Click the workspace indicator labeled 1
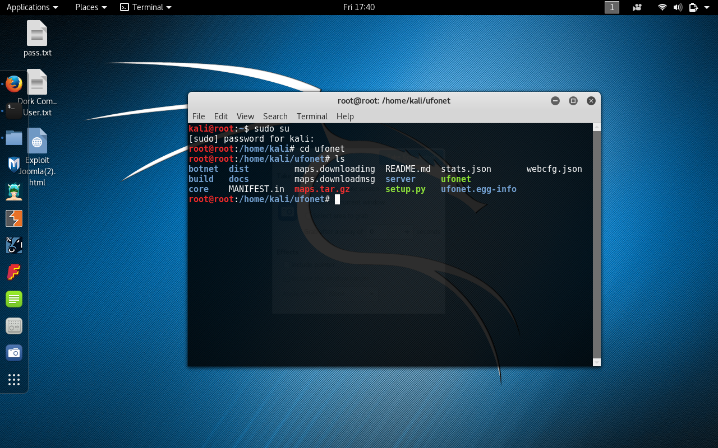 (x=612, y=7)
